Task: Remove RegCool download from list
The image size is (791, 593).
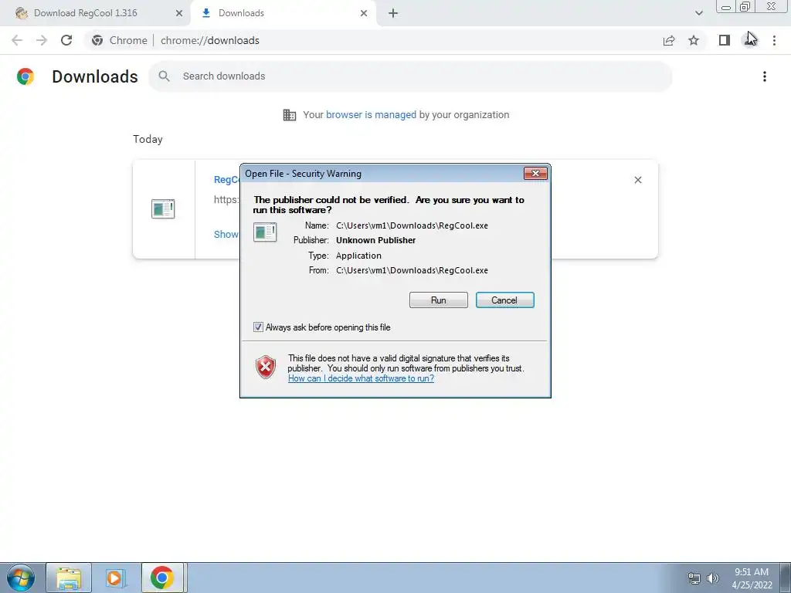Action: (637, 180)
